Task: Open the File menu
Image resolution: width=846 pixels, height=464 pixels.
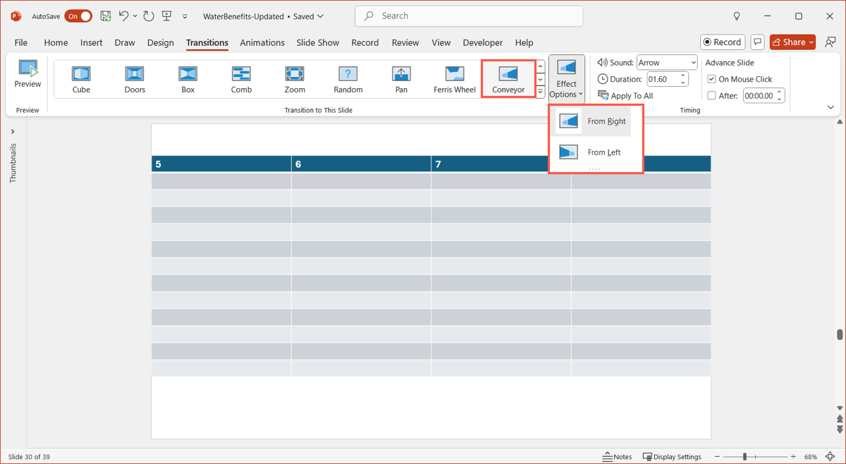Action: tap(21, 42)
